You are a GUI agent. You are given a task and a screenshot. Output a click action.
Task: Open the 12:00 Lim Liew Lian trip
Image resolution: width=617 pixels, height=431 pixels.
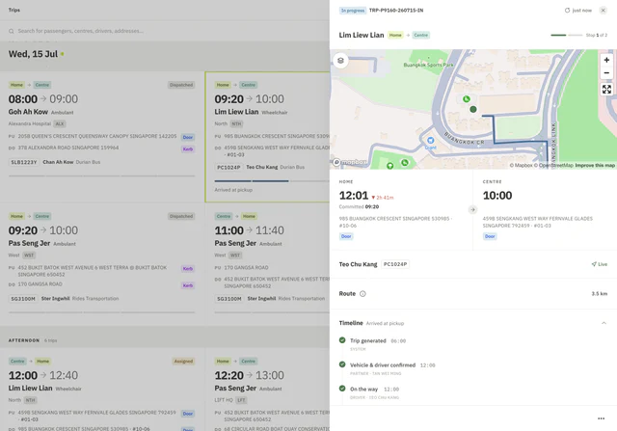pos(101,390)
